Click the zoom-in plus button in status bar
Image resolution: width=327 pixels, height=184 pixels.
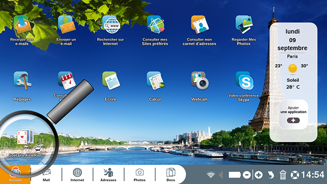click(x=259, y=175)
